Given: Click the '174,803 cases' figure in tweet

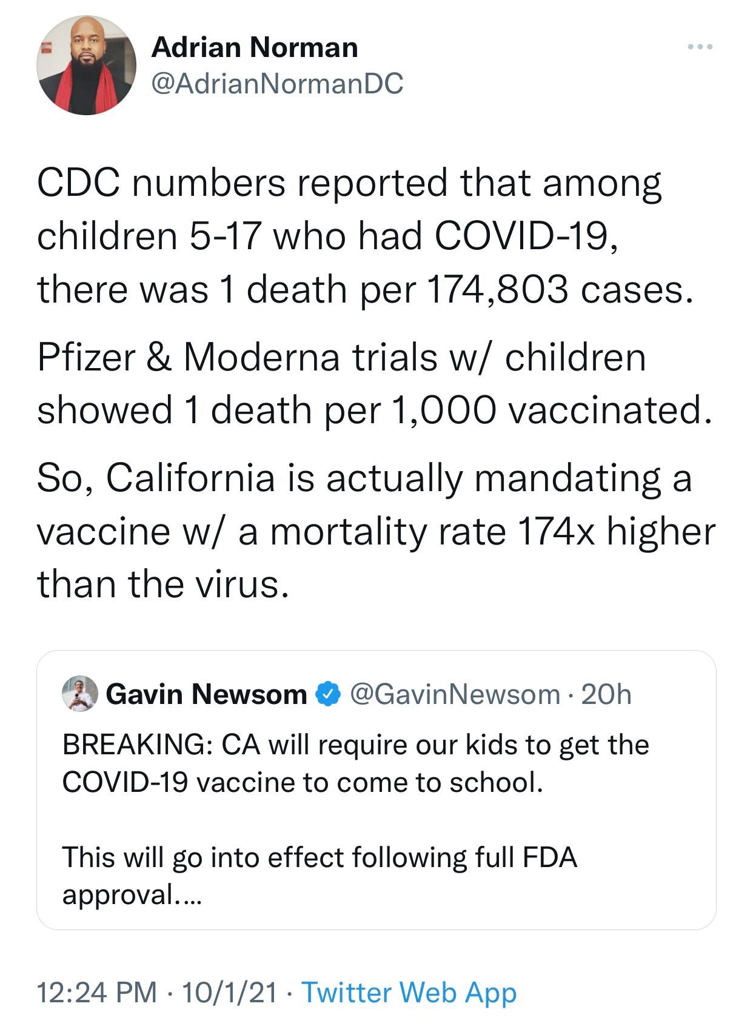Looking at the screenshot, I should tap(559, 289).
